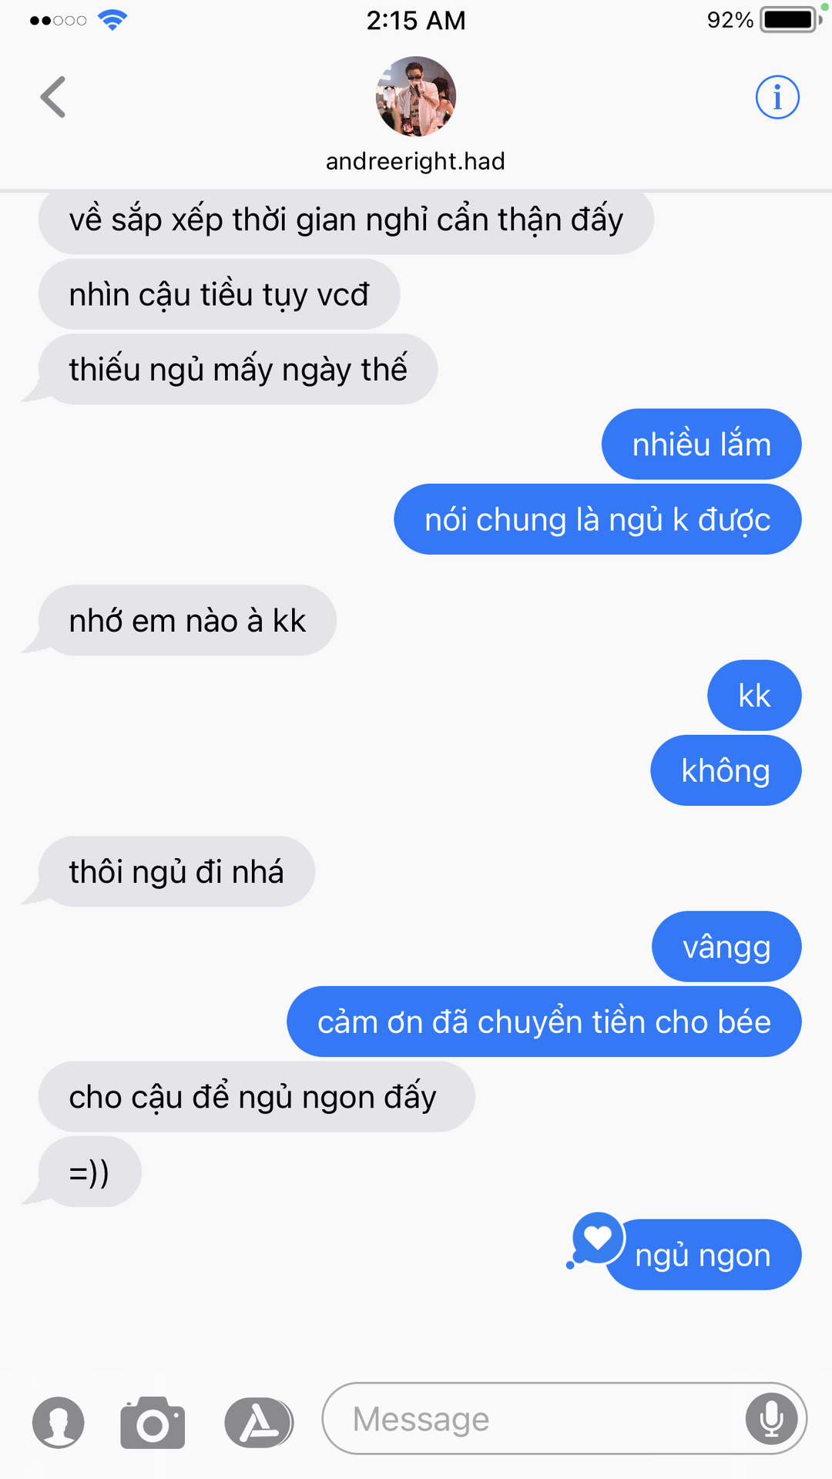Select the 'nhớ em nào à kk' bubble
This screenshot has width=832, height=1479.
coord(187,620)
